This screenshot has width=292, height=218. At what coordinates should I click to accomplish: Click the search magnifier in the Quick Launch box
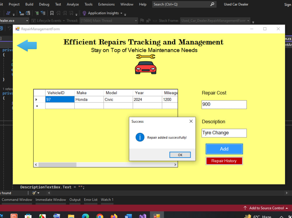(x=213, y=4)
